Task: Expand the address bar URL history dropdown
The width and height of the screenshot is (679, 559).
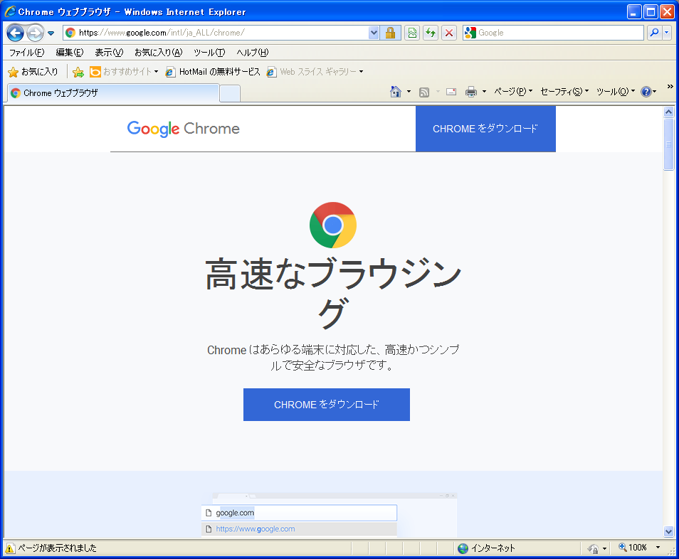Action: [x=374, y=33]
